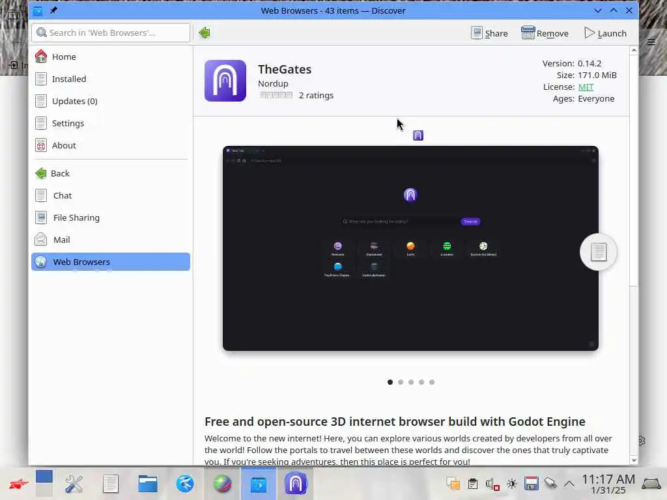Launch TheGates application

click(x=605, y=33)
